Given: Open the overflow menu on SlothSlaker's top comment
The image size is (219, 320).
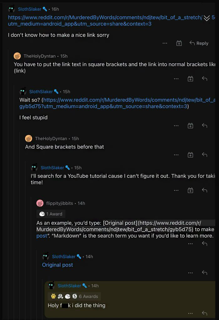Looking at the screenshot, I should (x=165, y=43).
